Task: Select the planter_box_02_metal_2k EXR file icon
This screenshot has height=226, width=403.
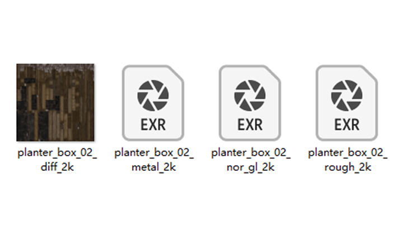Action: click(153, 103)
